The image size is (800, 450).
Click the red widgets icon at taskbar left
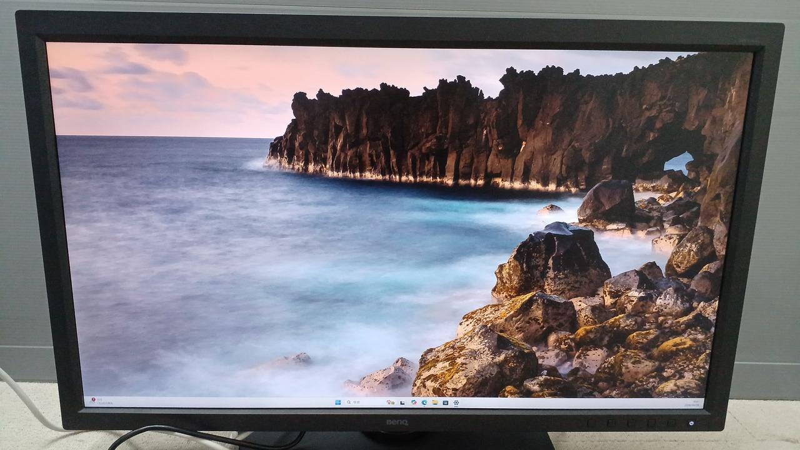(x=93, y=399)
